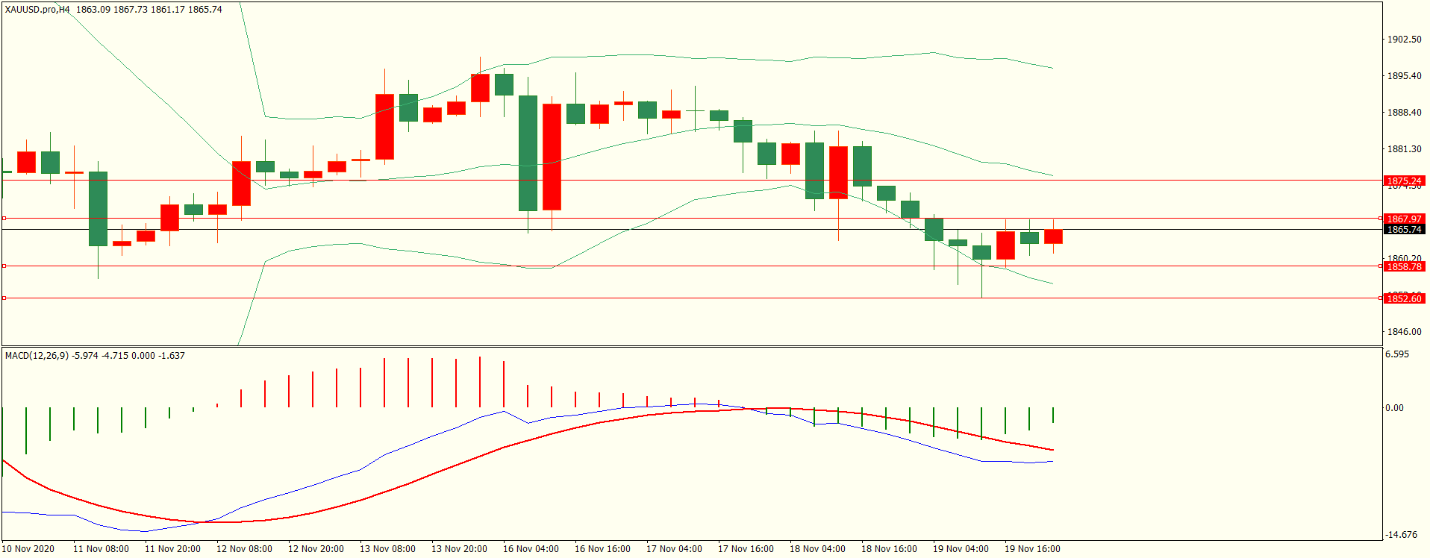Click the black 1865.74 current price tag
The height and width of the screenshot is (558, 1430).
[1404, 230]
